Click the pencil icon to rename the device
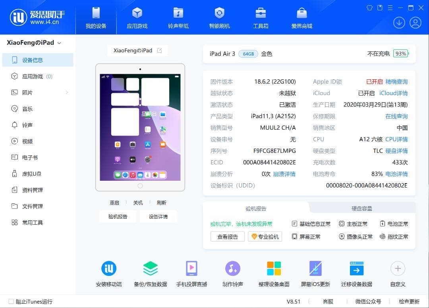Screen dimensions: 429x308 (x=159, y=50)
